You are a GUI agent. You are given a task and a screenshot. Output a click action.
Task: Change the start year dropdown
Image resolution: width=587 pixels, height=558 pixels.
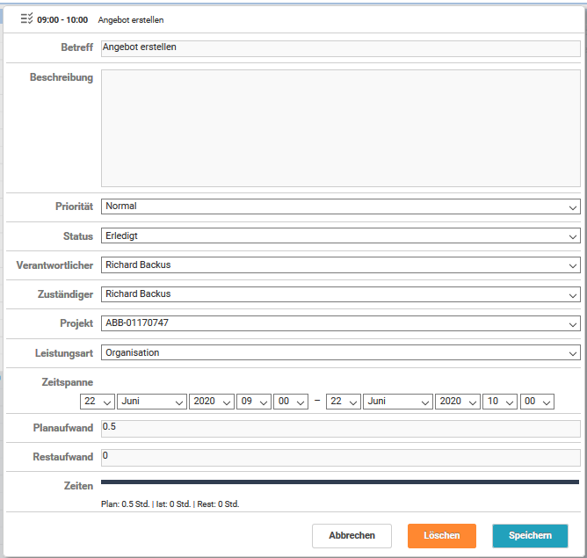(x=212, y=401)
